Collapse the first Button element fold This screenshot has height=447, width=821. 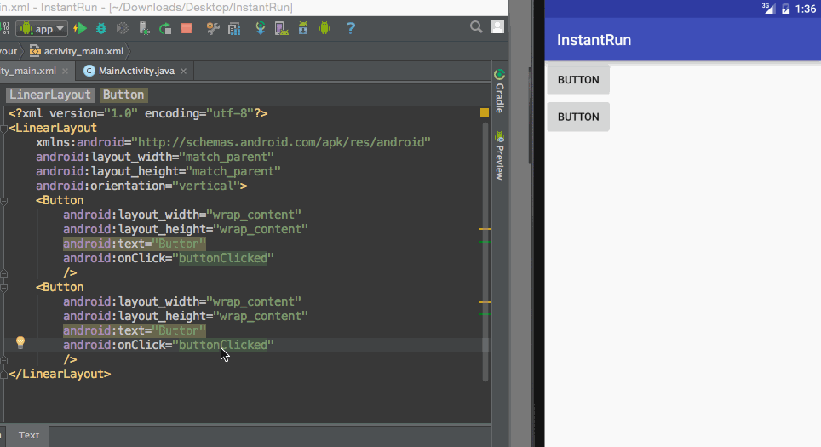(4, 201)
